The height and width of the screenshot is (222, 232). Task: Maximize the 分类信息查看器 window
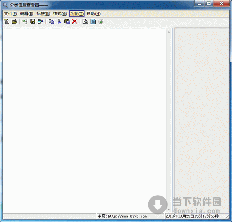209,4
